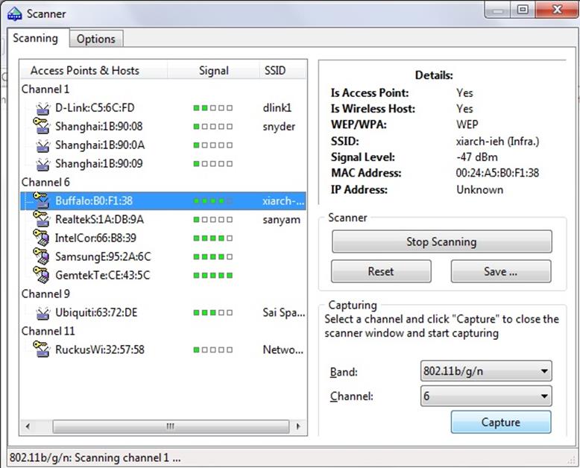The image size is (580, 468).
Task: Click the RuckusWi:32:57:58 access point icon
Action: coord(42,350)
